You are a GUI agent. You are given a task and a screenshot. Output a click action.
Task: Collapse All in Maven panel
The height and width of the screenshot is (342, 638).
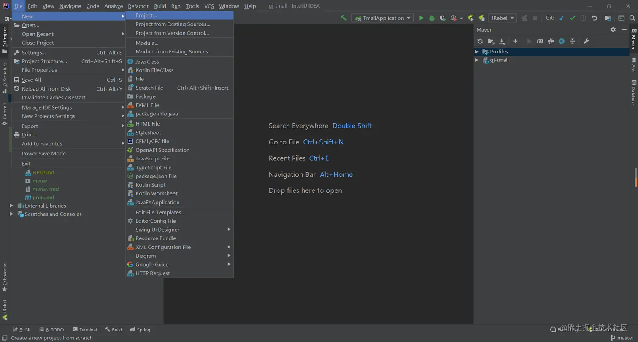pos(573,41)
